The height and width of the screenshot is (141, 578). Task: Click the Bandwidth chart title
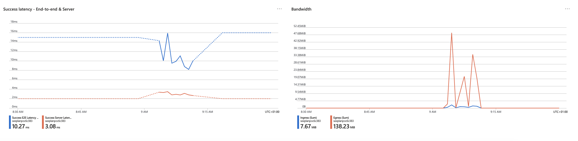tap(301, 9)
